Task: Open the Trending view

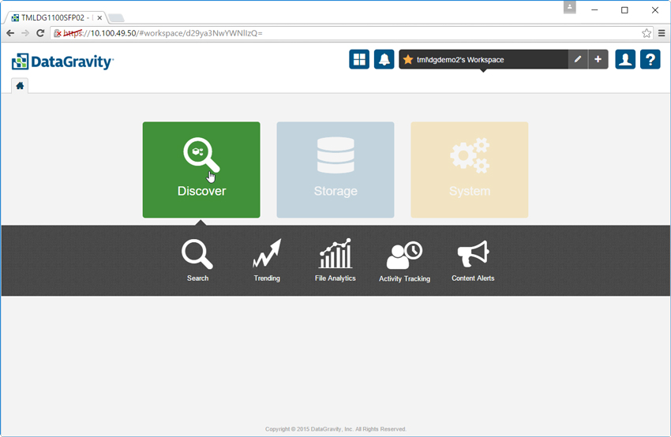Action: click(267, 260)
